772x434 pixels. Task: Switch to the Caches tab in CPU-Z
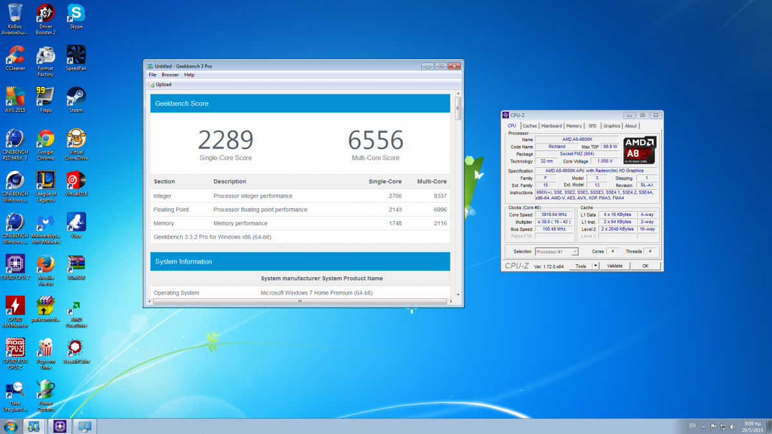click(x=530, y=126)
